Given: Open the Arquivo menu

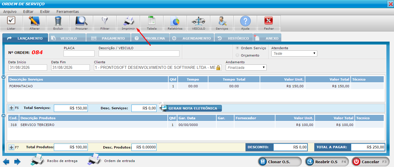Looking at the screenshot, I should click(x=10, y=12).
